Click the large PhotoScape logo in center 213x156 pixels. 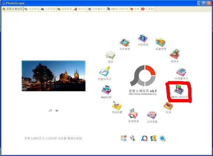click(x=143, y=76)
